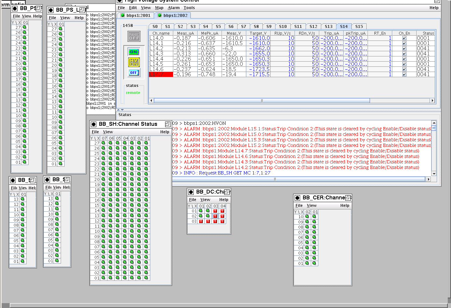Switch to slot tab S0
Image resolution: width=451 pixels, height=308 pixels.
(155, 27)
